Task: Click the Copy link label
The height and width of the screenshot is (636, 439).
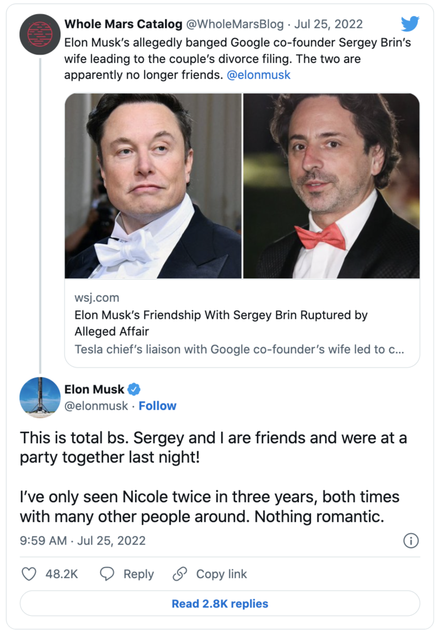Action: tap(221, 574)
